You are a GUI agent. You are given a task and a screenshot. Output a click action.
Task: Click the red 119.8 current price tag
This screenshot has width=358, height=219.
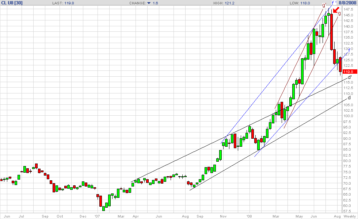click(x=350, y=72)
